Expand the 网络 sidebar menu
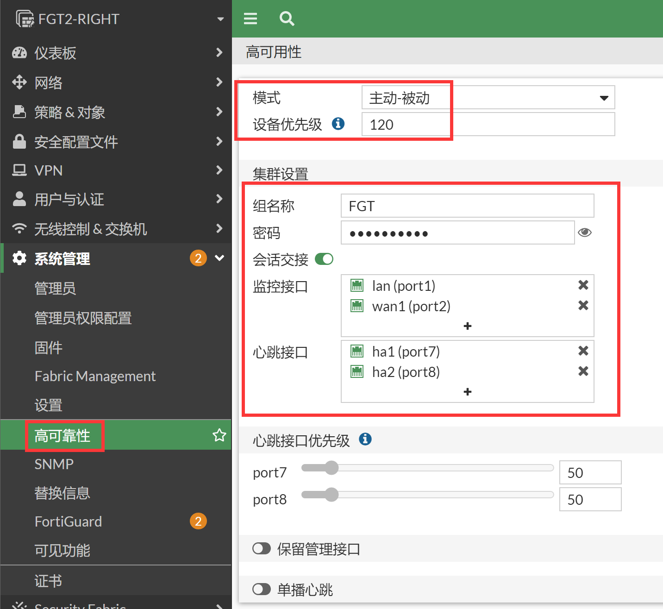The image size is (663, 609). pos(116,82)
